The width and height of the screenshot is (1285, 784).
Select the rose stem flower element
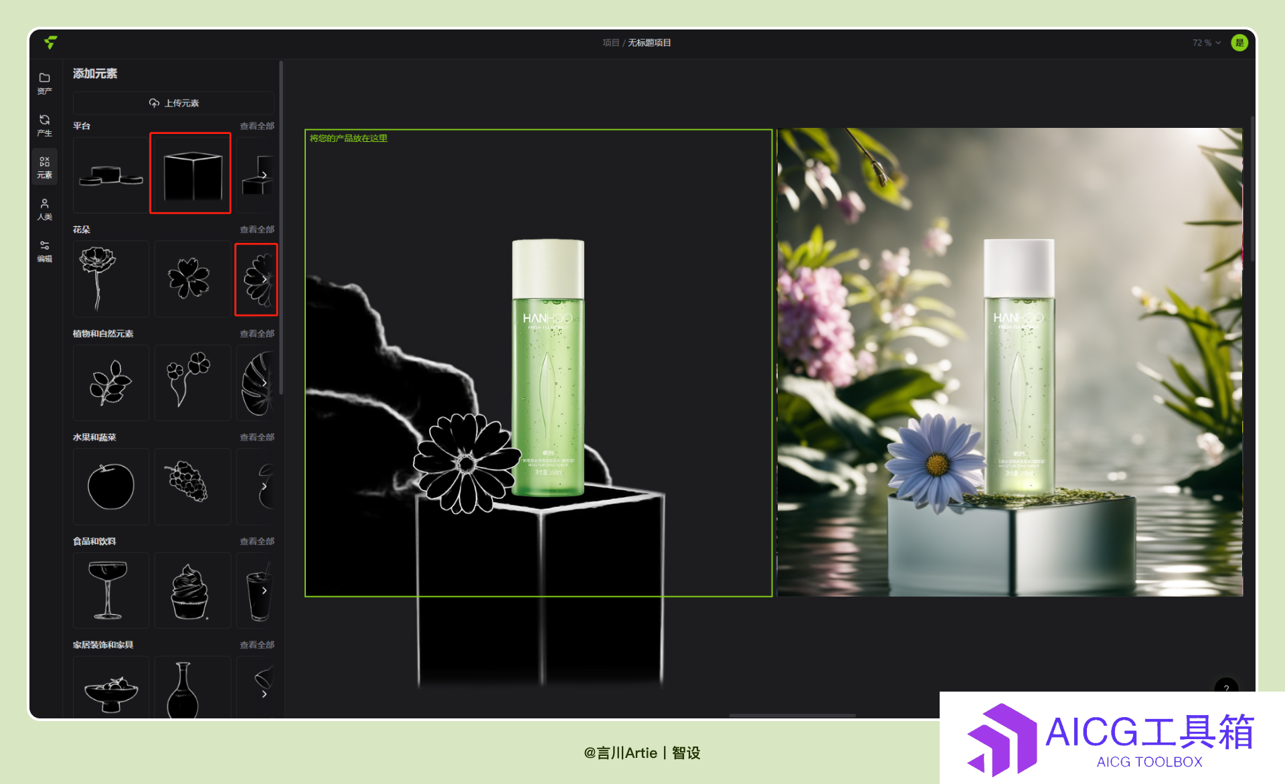pyautogui.click(x=110, y=279)
